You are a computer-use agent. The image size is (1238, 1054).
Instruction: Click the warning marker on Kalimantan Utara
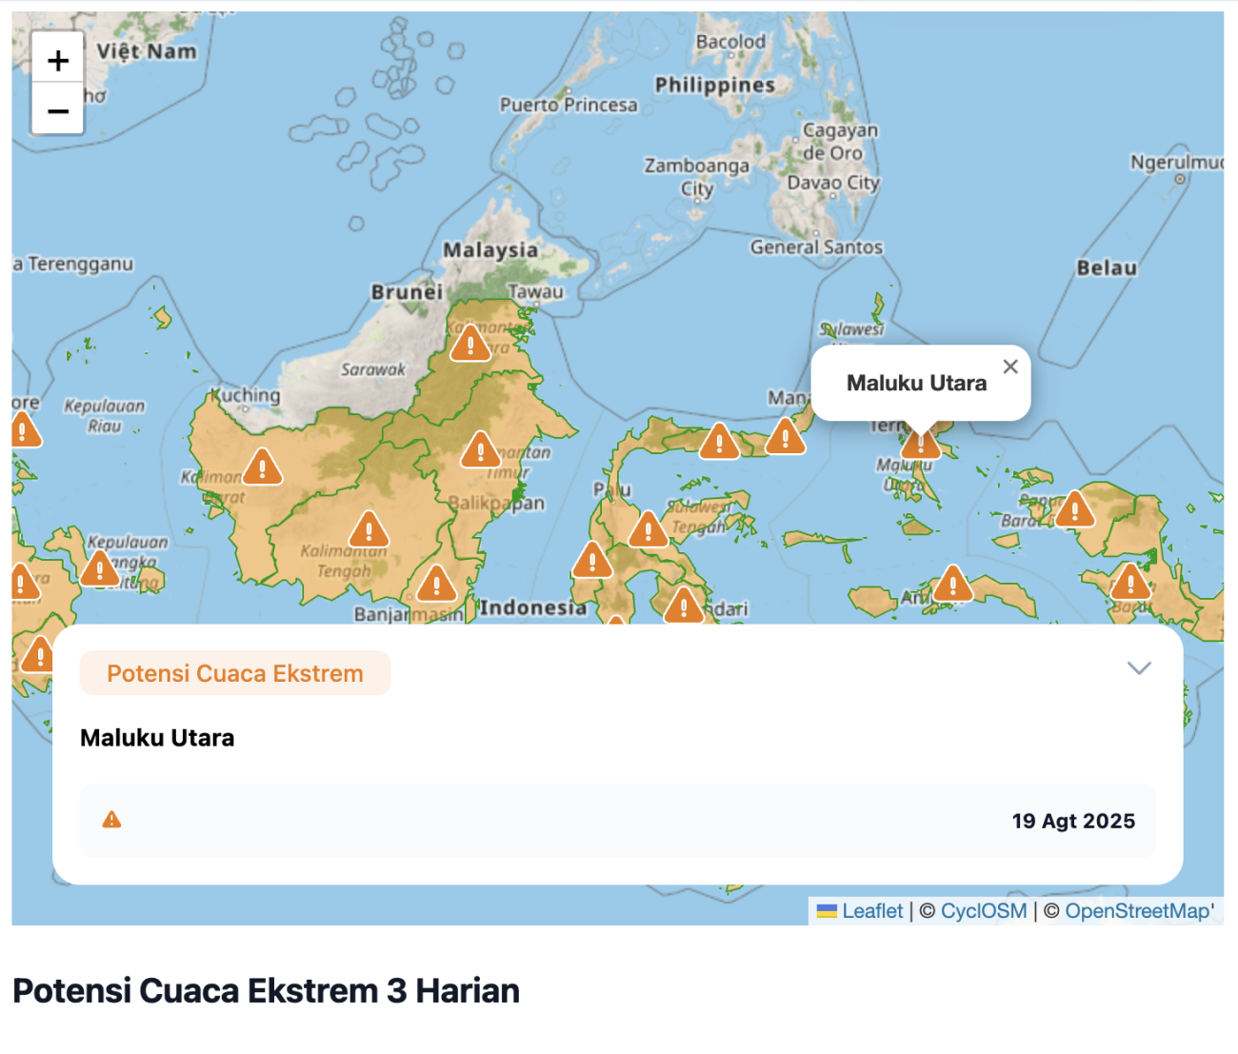pos(470,344)
